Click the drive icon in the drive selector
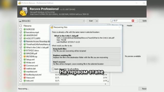Screen dimensions: 164x92 (20, 21)
